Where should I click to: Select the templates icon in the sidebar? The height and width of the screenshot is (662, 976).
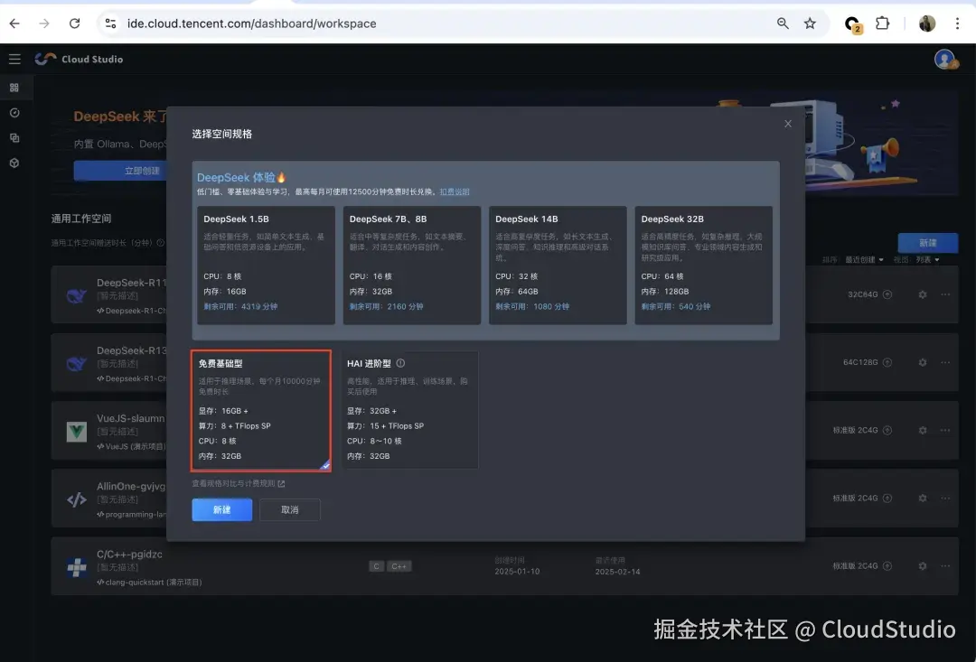14,138
